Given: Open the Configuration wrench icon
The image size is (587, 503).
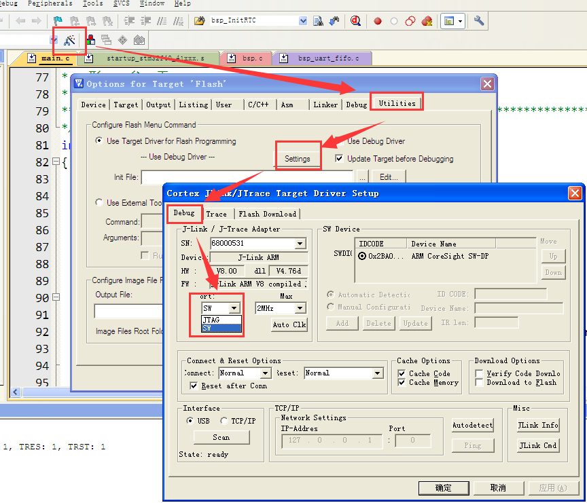Looking at the screenshot, I should (x=479, y=20).
